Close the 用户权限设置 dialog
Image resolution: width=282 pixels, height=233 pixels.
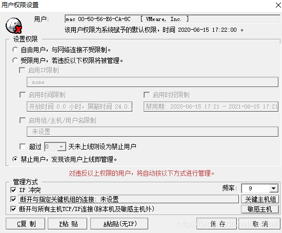tap(278, 5)
